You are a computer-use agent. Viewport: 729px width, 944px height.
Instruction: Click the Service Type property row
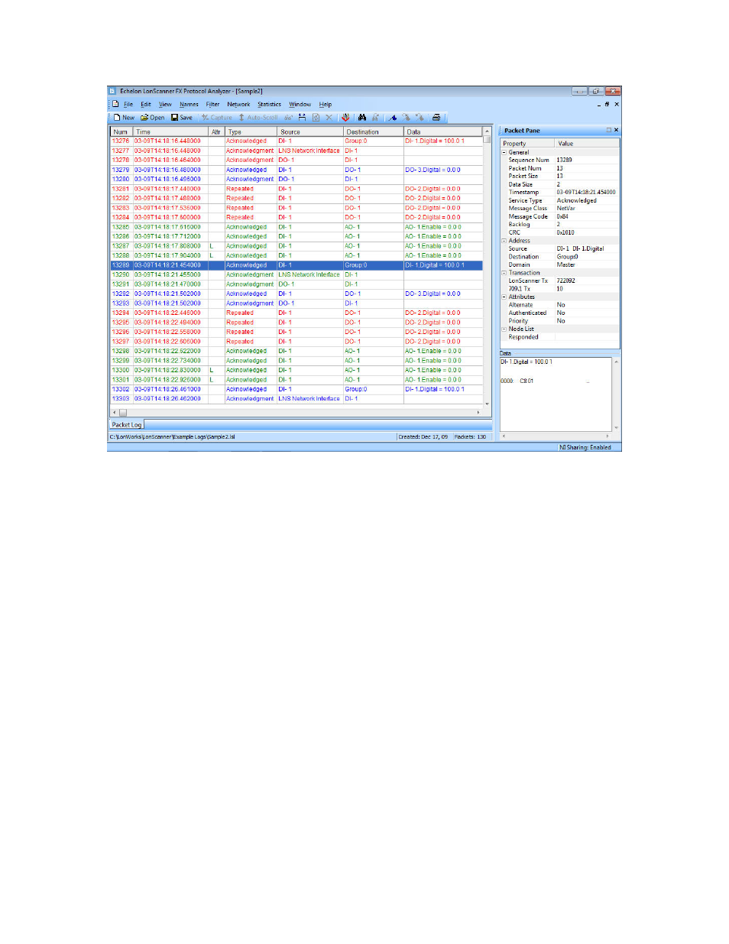(x=559, y=200)
